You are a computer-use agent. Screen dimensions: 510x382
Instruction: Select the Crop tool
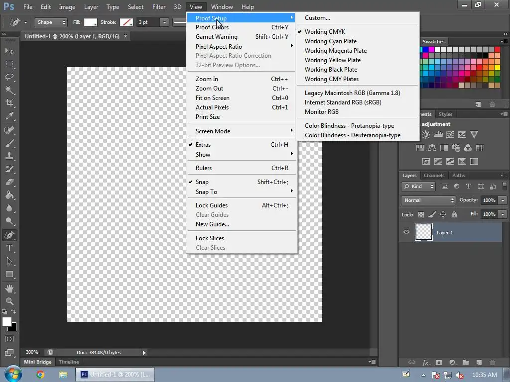click(x=9, y=103)
